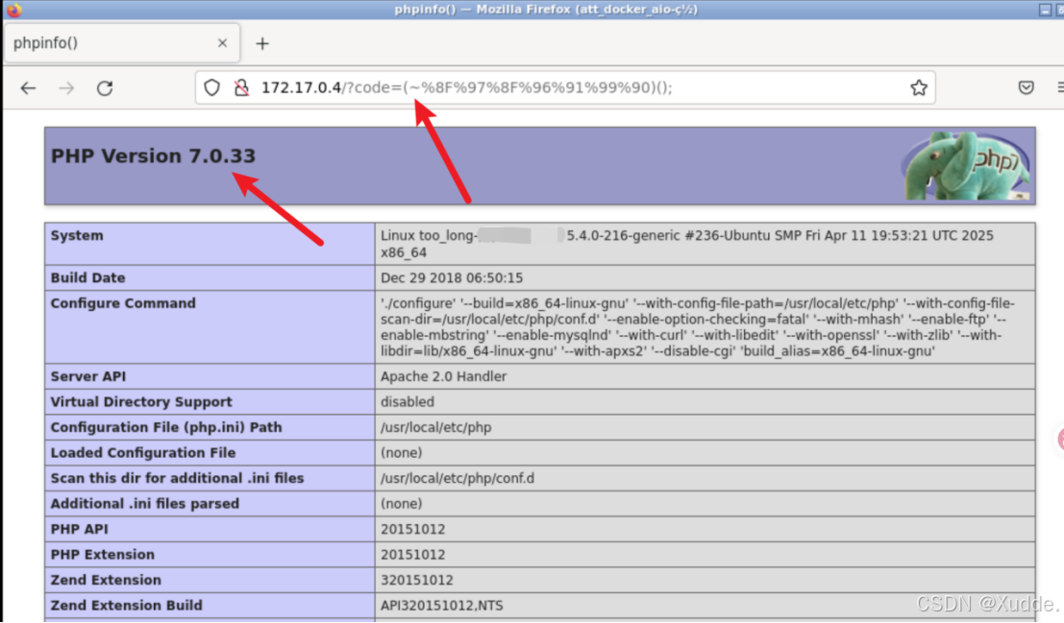Click the 20151012 value for PHP API
Viewport: 1064px width, 623px height.
click(412, 529)
